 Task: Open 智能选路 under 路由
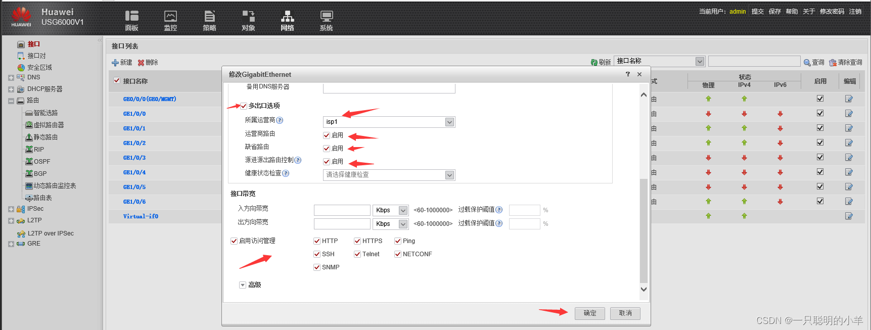pyautogui.click(x=45, y=113)
